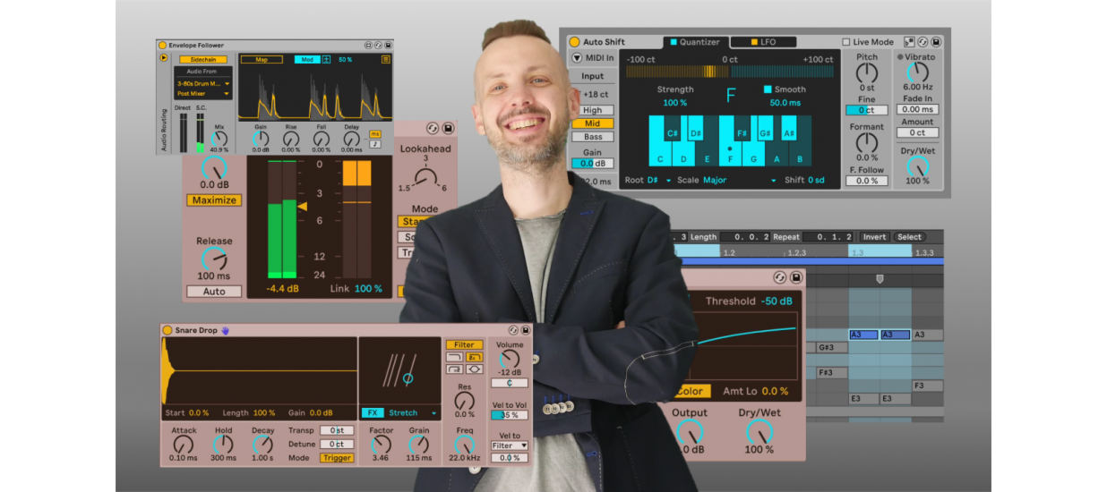Click the FX button in Snare Drop

373,413
